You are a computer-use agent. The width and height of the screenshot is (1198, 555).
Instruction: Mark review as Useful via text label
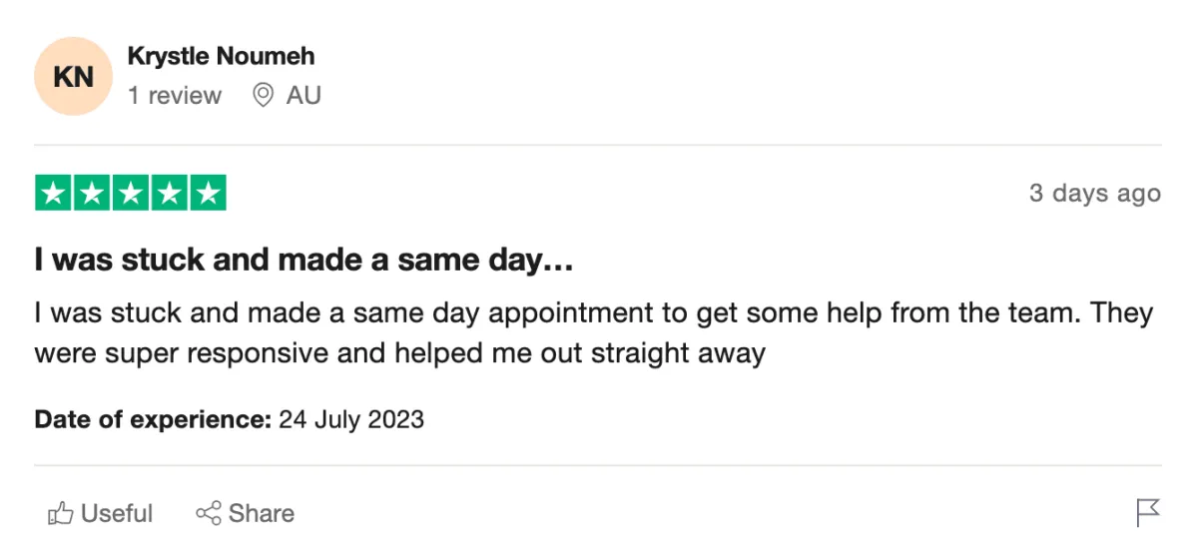117,514
